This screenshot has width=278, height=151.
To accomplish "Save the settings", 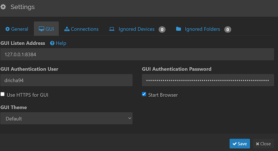I will (x=240, y=144).
